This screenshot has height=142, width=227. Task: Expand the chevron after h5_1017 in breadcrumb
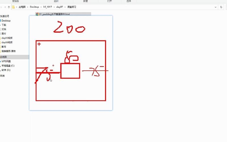click(54, 7)
